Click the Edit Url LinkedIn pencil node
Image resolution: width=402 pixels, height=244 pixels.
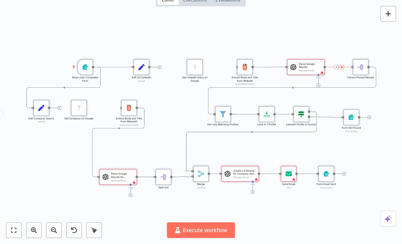[x=141, y=67]
